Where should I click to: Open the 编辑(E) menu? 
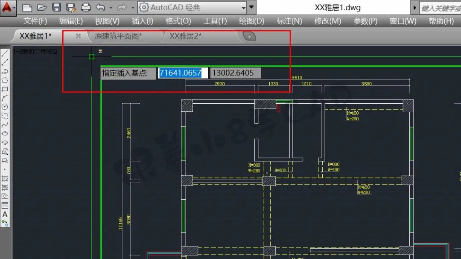point(71,21)
